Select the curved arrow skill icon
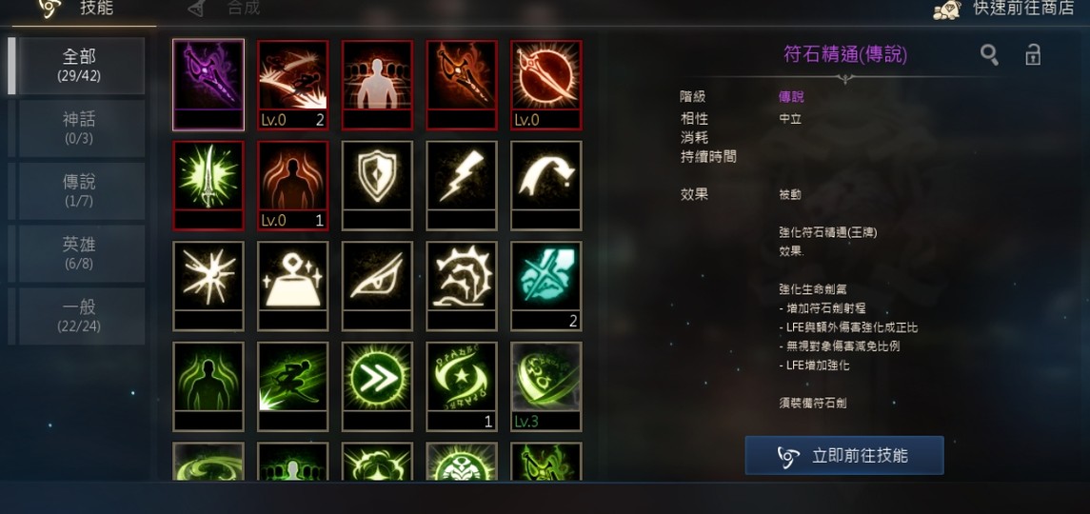Screen dimensions: 1090x514 [546, 185]
